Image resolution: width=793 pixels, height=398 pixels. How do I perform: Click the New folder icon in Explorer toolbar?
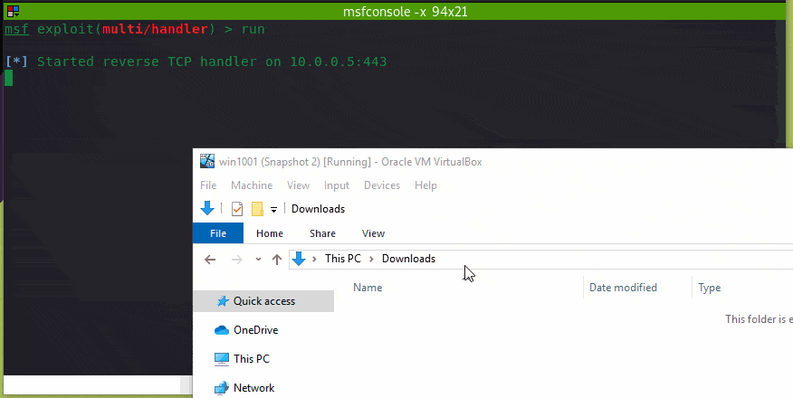coord(257,209)
